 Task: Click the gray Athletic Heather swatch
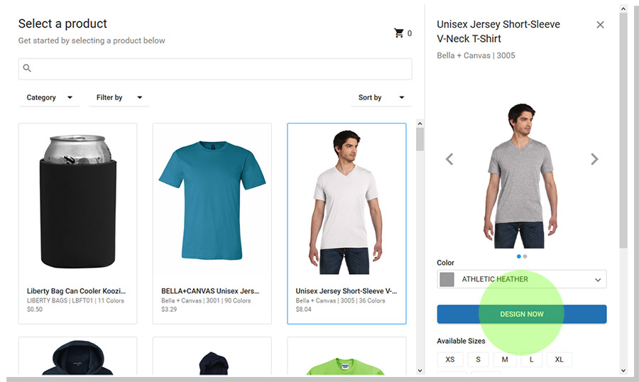(x=447, y=280)
